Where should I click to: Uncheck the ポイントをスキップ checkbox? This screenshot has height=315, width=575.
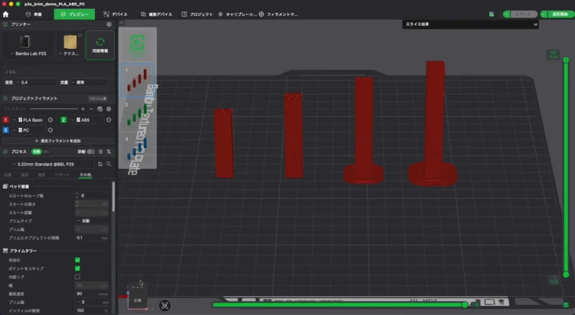(x=77, y=268)
